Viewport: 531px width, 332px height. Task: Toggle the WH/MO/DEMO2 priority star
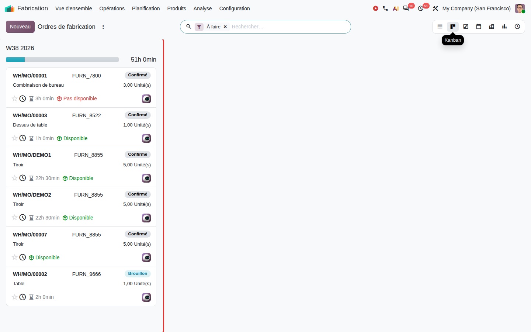(x=15, y=217)
